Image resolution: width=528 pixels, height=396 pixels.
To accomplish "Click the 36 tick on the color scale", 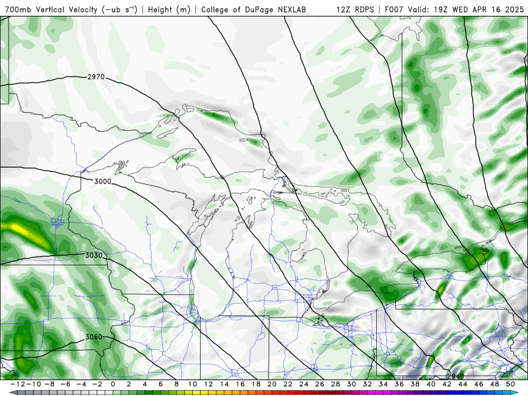I will point(399,384).
